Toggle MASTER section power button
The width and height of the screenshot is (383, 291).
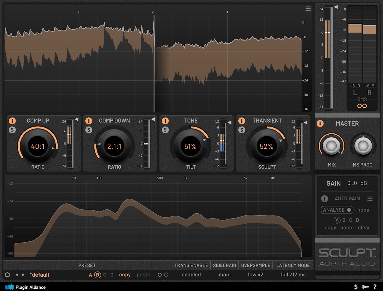pos(320,124)
